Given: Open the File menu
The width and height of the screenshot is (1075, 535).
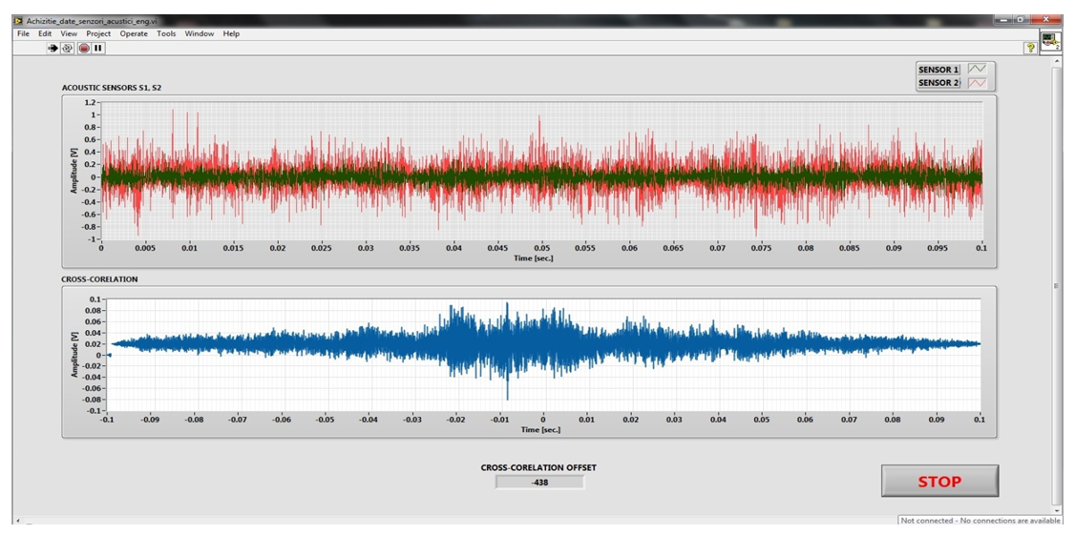Looking at the screenshot, I should (x=24, y=33).
